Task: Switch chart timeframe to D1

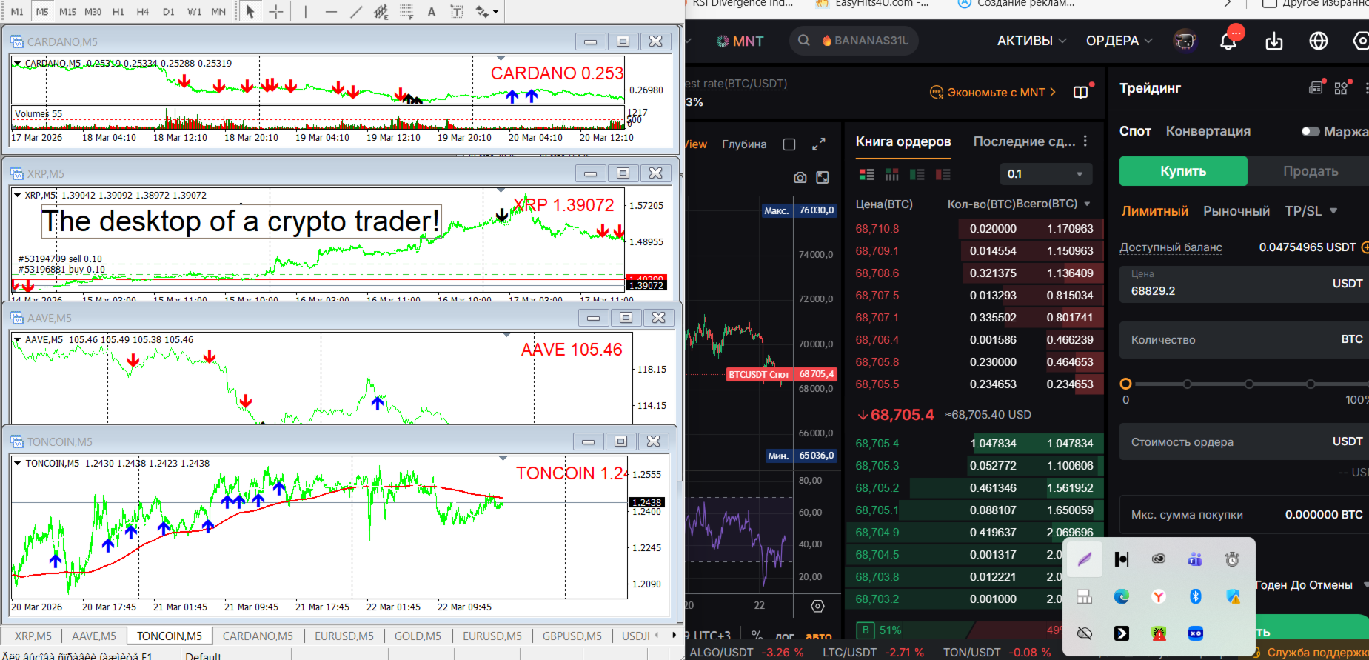Action: [x=168, y=11]
